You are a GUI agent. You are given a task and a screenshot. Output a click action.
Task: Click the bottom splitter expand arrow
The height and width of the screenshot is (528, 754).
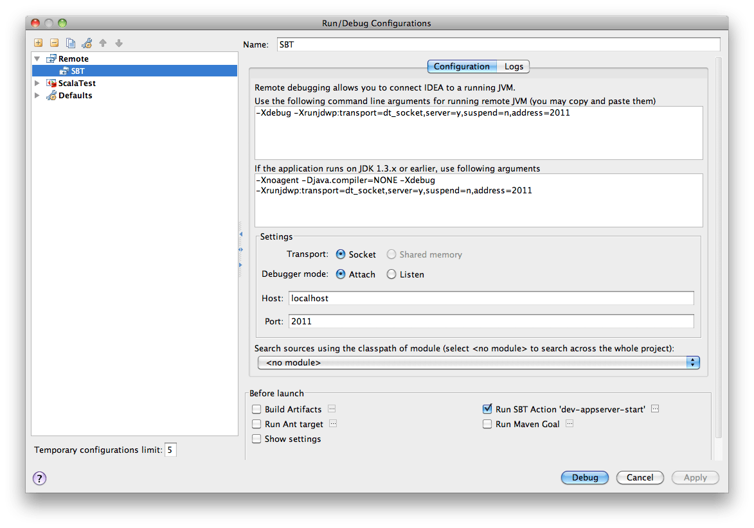pyautogui.click(x=241, y=265)
